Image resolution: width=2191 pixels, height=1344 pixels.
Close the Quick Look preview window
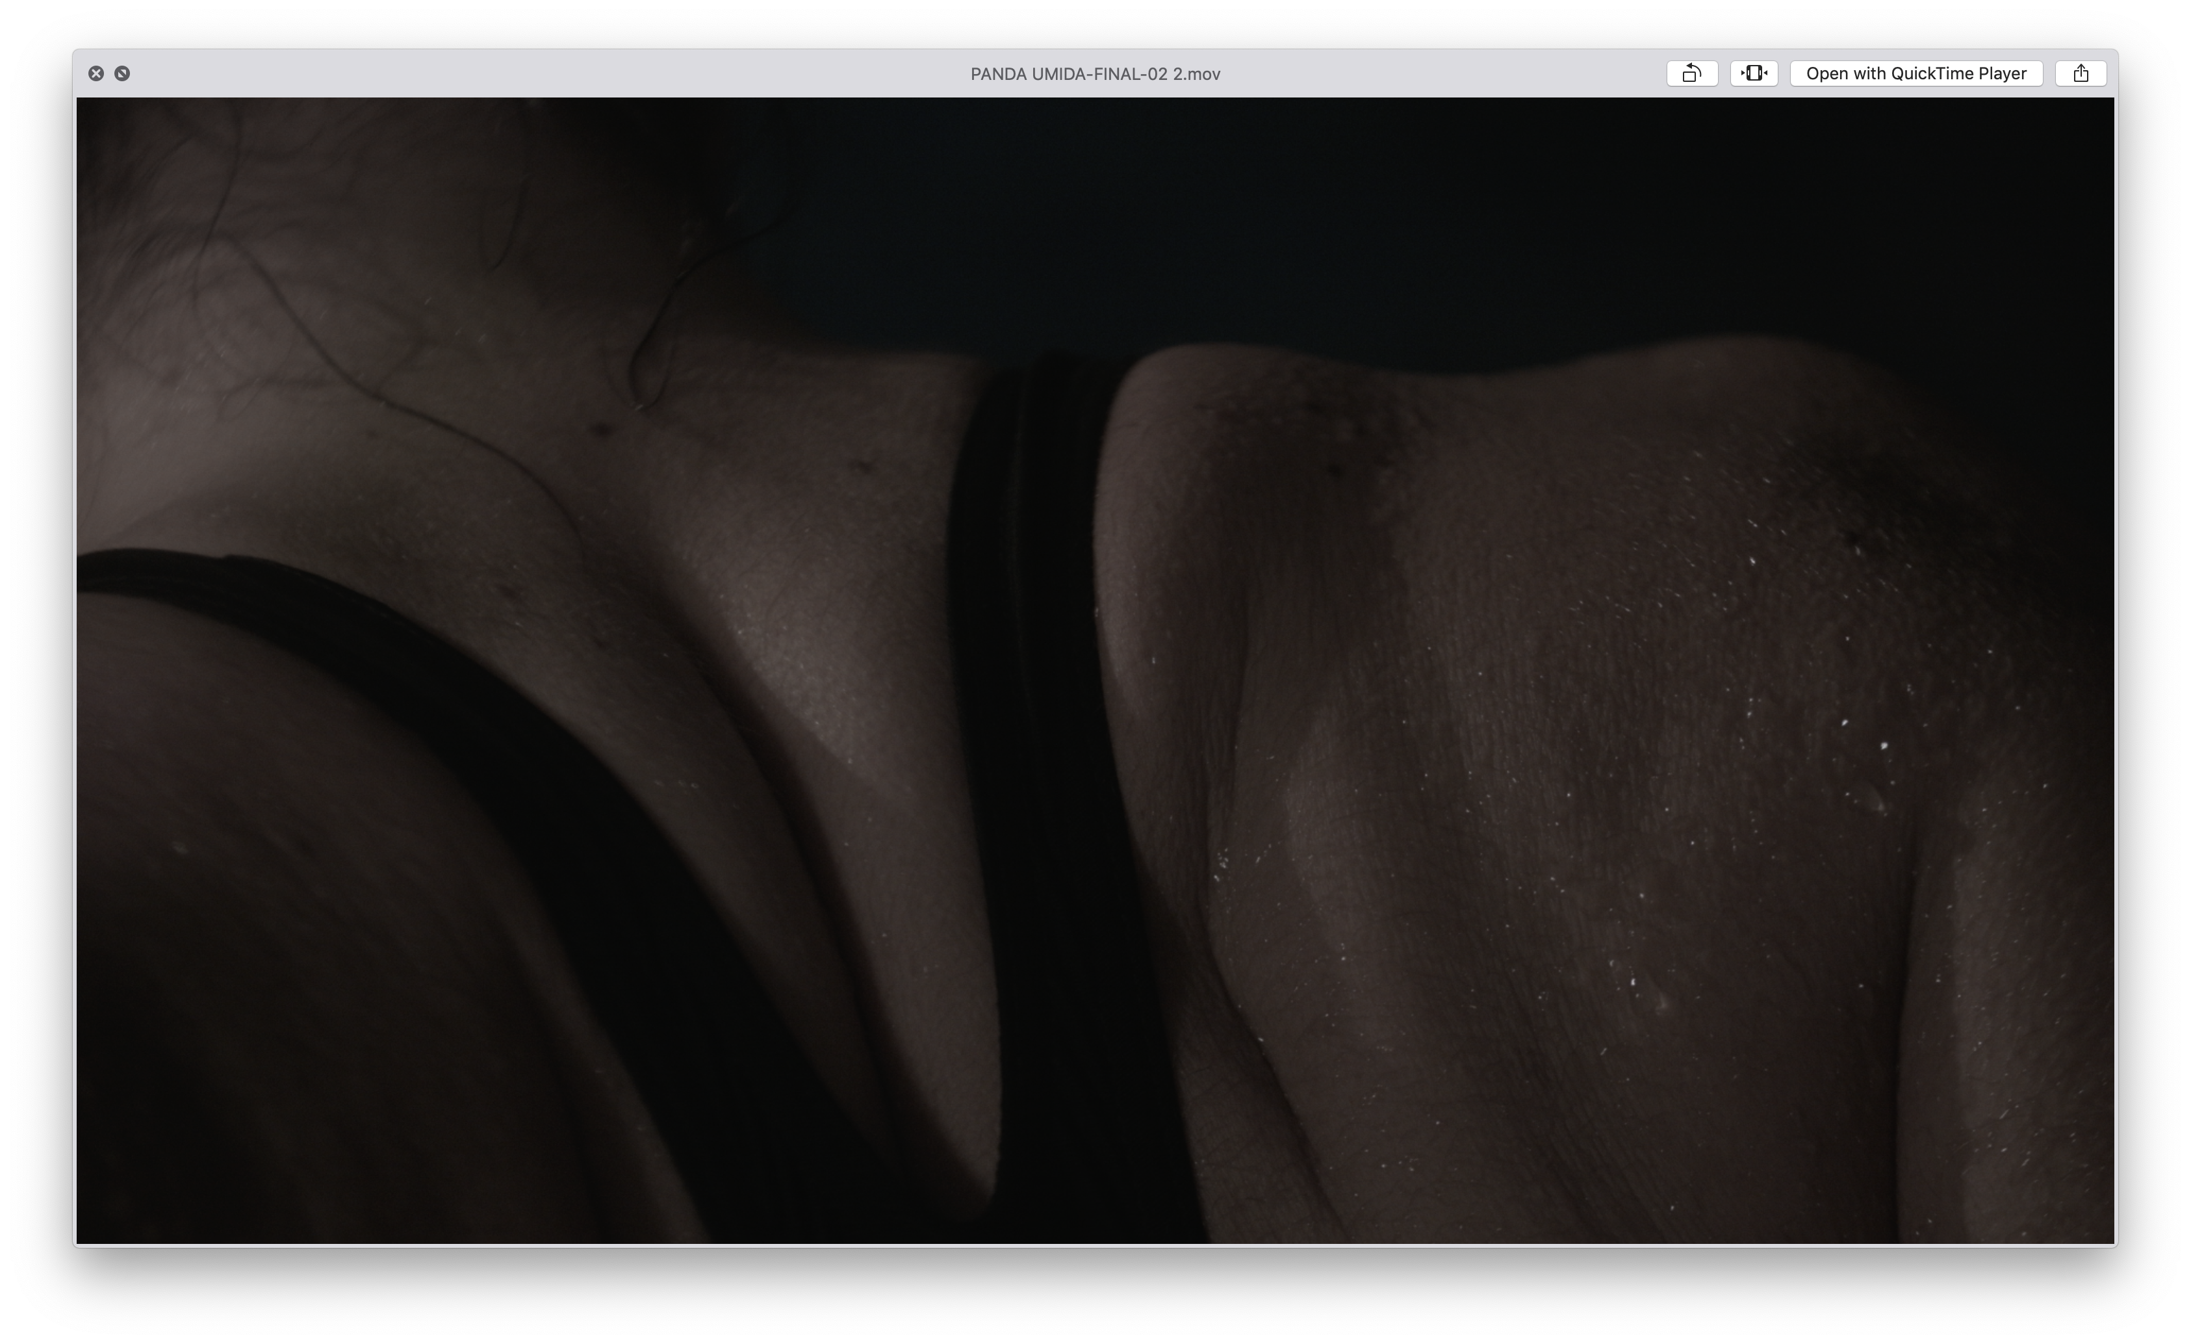[96, 74]
